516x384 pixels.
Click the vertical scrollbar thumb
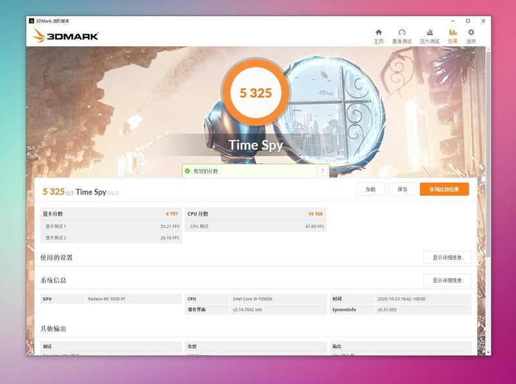pyautogui.click(x=488, y=155)
